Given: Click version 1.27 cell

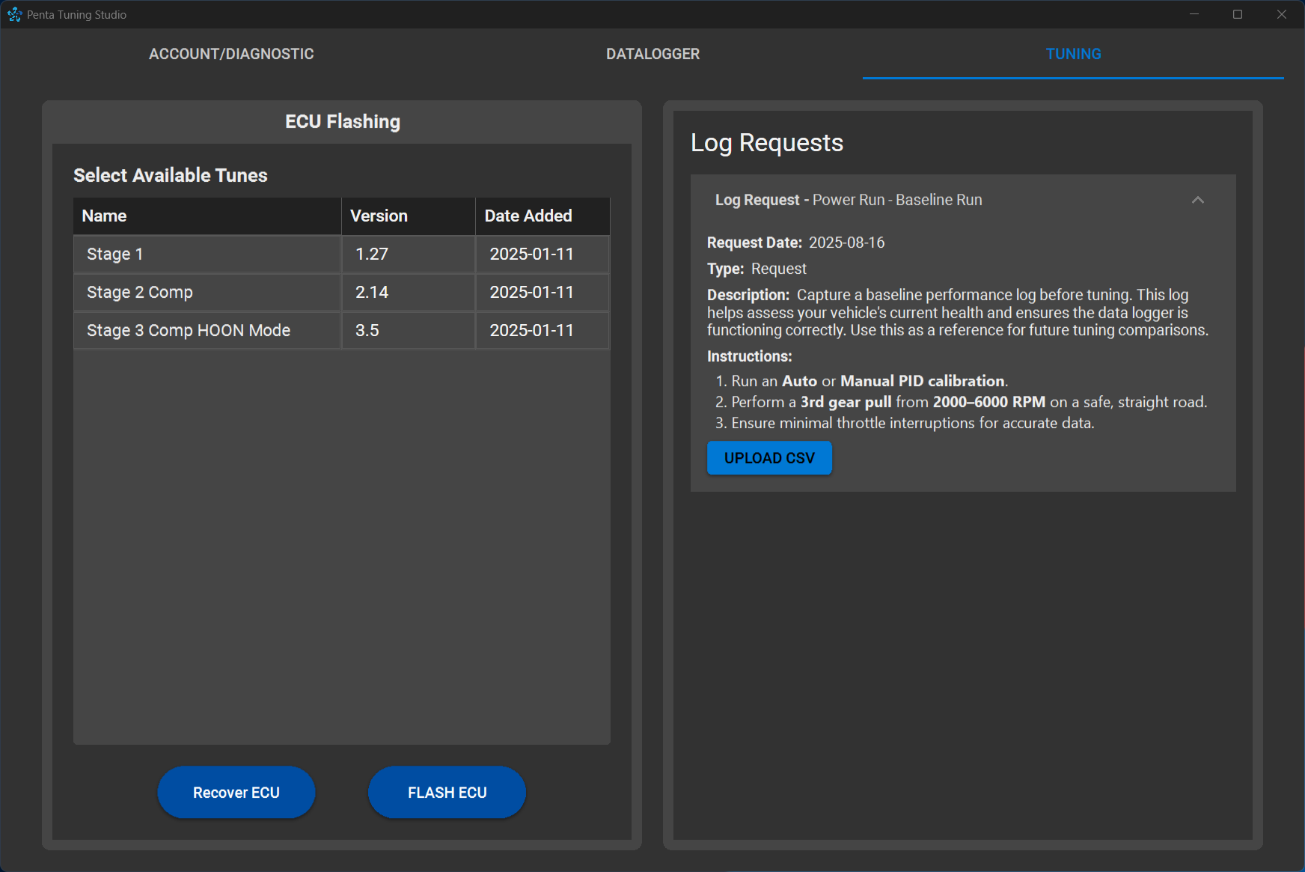Looking at the screenshot, I should coord(408,254).
